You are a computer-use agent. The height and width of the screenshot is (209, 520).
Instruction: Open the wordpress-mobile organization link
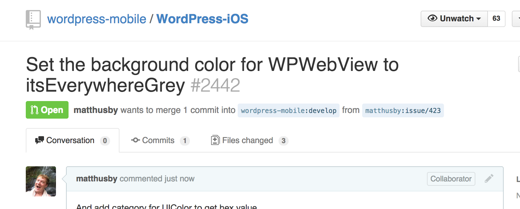[97, 19]
